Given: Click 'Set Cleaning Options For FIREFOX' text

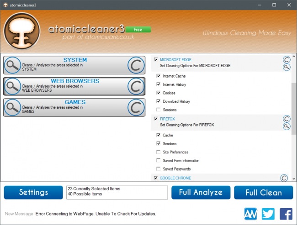Looking at the screenshot, I should 187,125.
